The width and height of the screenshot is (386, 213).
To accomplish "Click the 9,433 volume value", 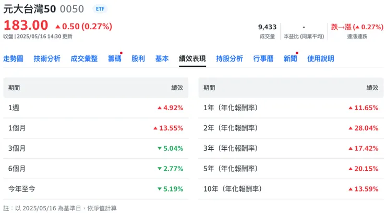I will (x=268, y=27).
